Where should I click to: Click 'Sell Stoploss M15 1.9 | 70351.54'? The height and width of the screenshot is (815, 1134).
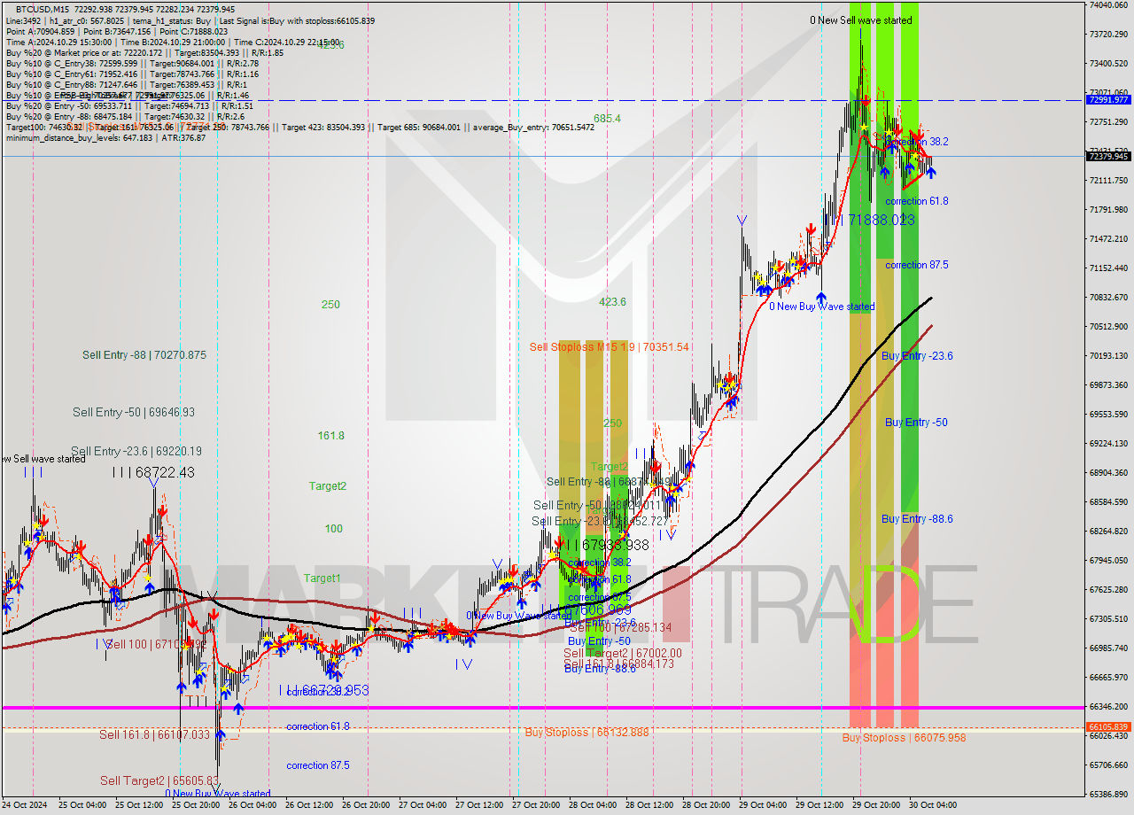point(609,347)
